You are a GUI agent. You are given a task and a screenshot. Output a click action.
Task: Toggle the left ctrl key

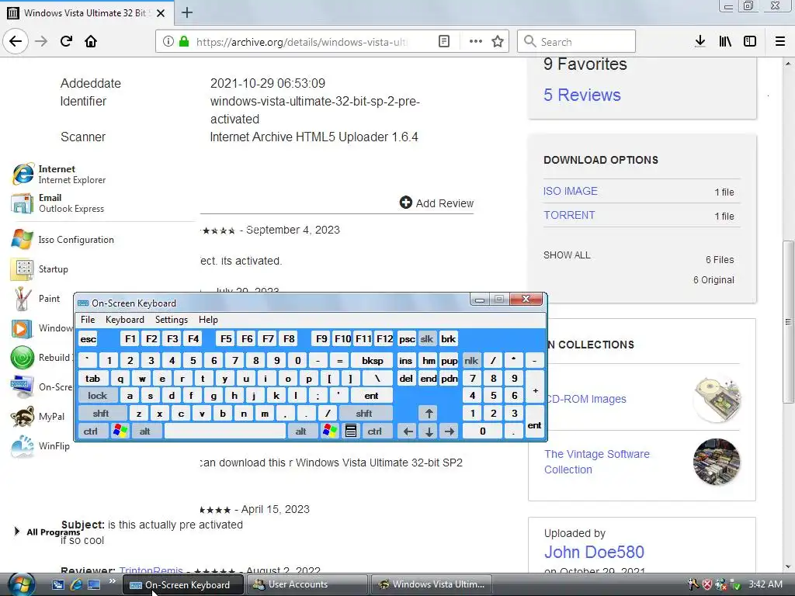coord(92,431)
